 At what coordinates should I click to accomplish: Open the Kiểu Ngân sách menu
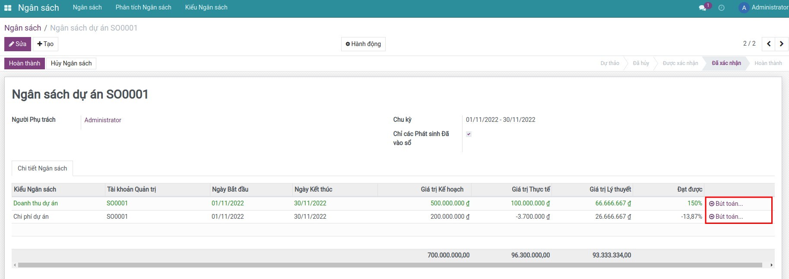click(206, 7)
